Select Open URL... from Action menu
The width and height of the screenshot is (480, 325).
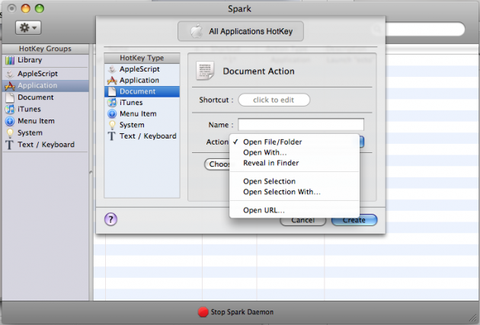click(294, 210)
